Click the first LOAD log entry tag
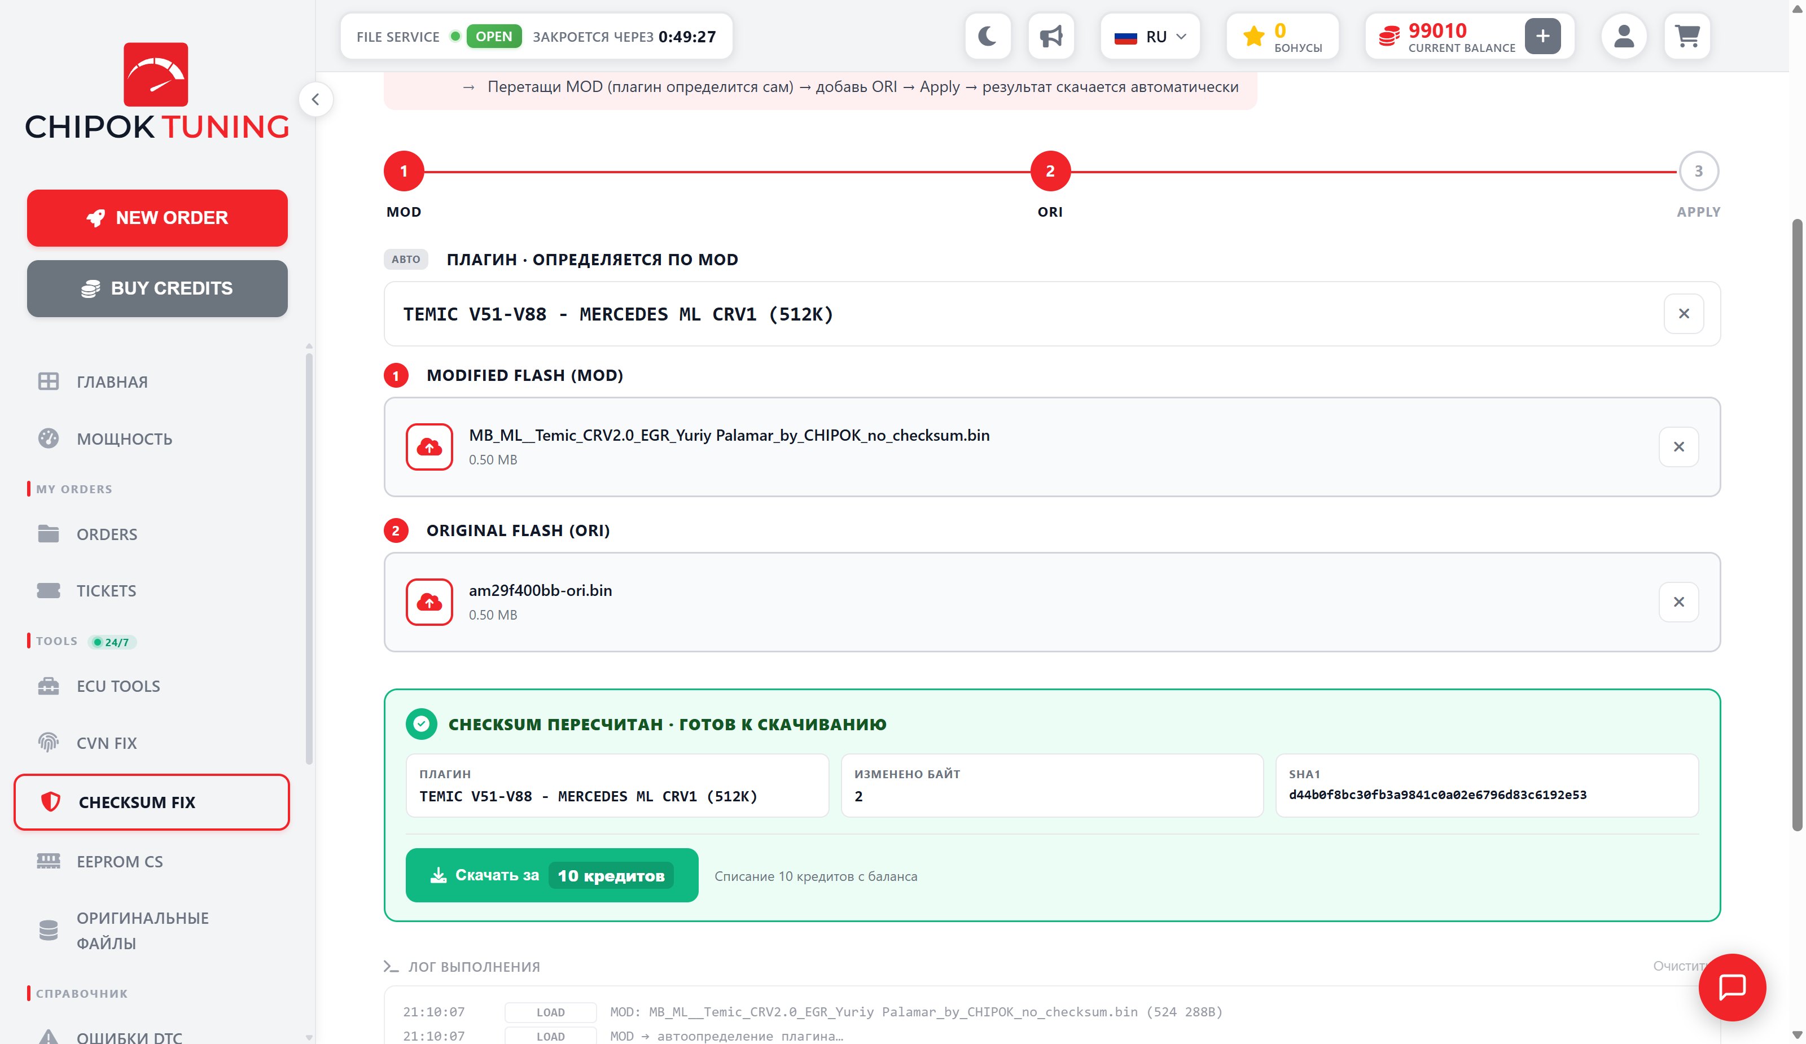Viewport: 1806px width, 1044px height. 550,1012
